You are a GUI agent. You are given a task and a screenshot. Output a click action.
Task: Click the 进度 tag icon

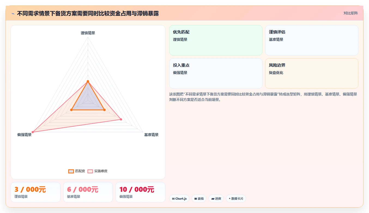click(x=213, y=199)
